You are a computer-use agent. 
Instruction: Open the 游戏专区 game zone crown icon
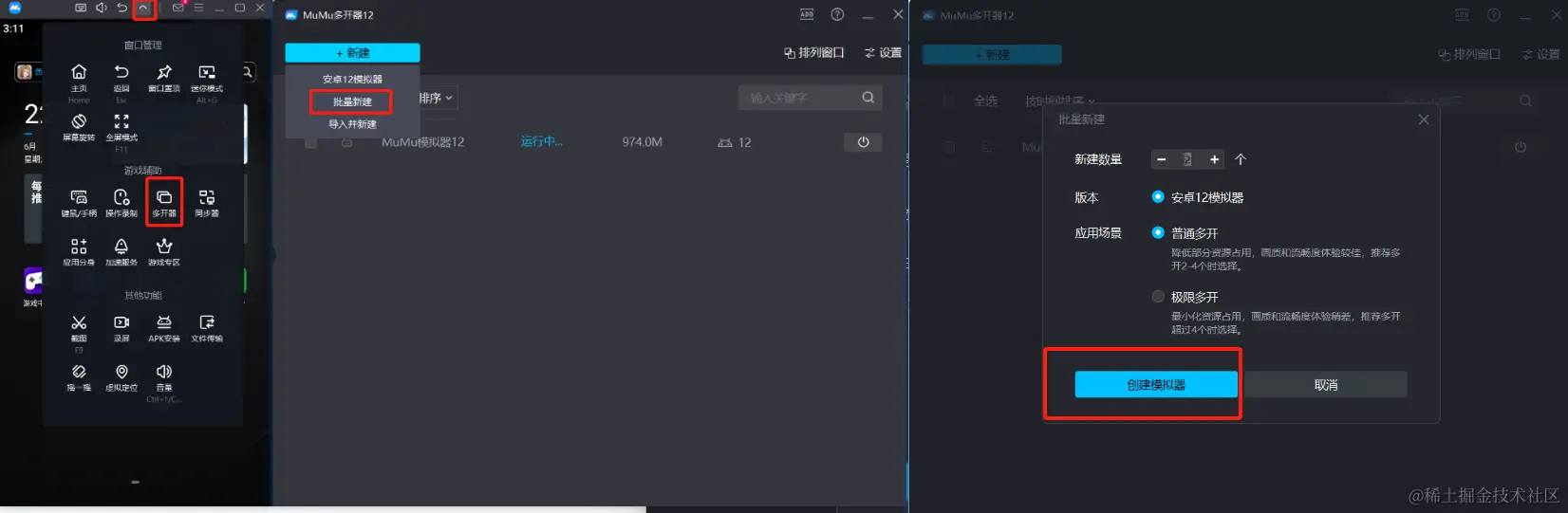pos(164,247)
